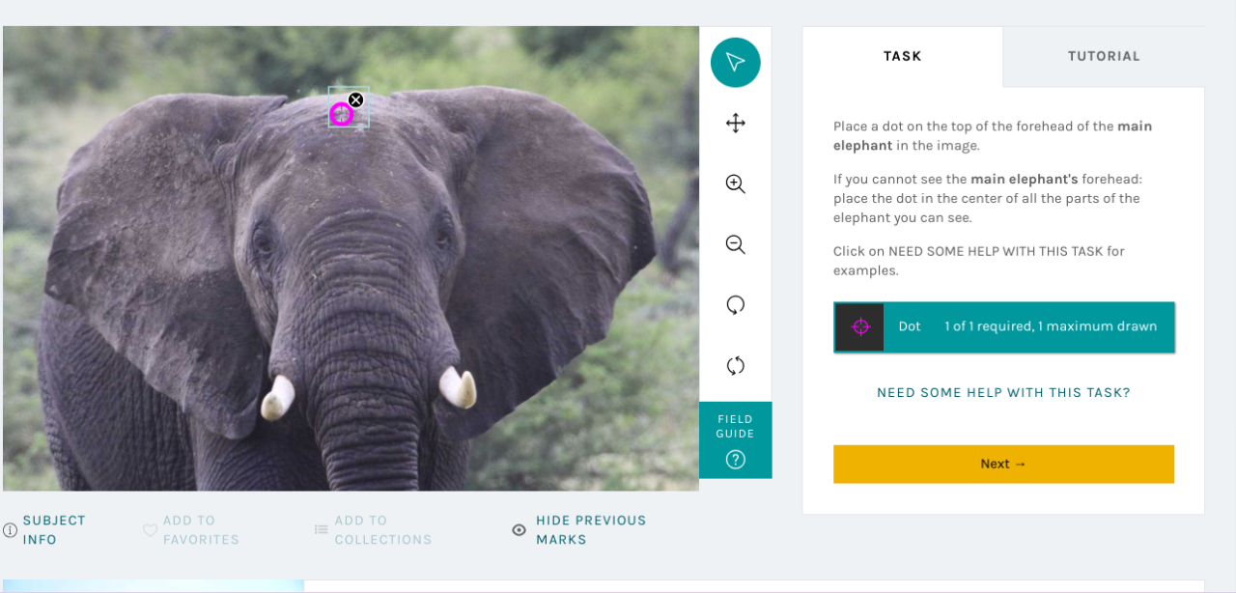The image size is (1236, 593).
Task: Reset the image view
Action: pyautogui.click(x=735, y=366)
